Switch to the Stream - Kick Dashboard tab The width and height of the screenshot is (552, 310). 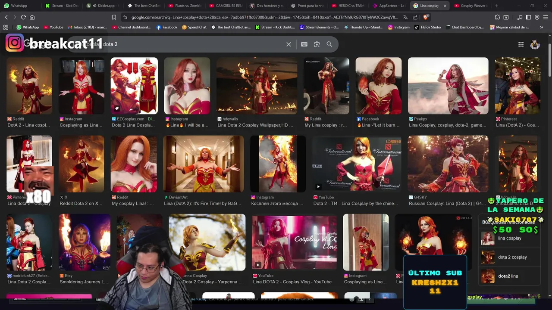tap(62, 6)
